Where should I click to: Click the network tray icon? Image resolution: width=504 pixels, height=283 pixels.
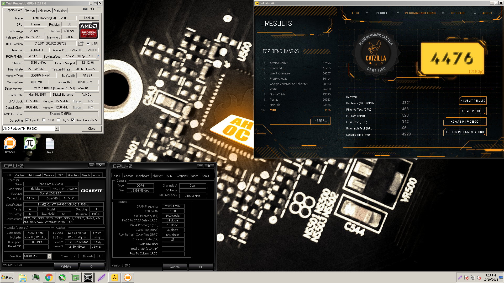pos(473,277)
